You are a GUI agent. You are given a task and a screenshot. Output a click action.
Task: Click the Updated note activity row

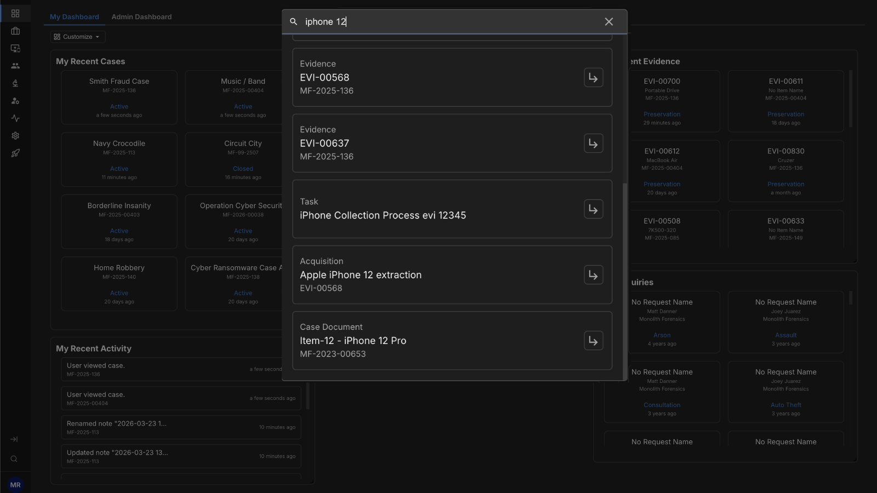[x=181, y=456]
